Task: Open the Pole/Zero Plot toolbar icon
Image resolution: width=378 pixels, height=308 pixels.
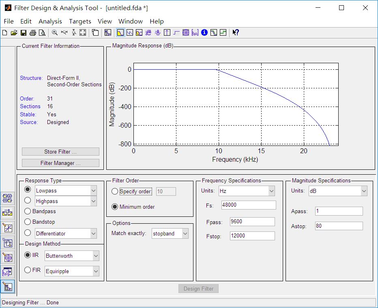Action: [x=186, y=32]
